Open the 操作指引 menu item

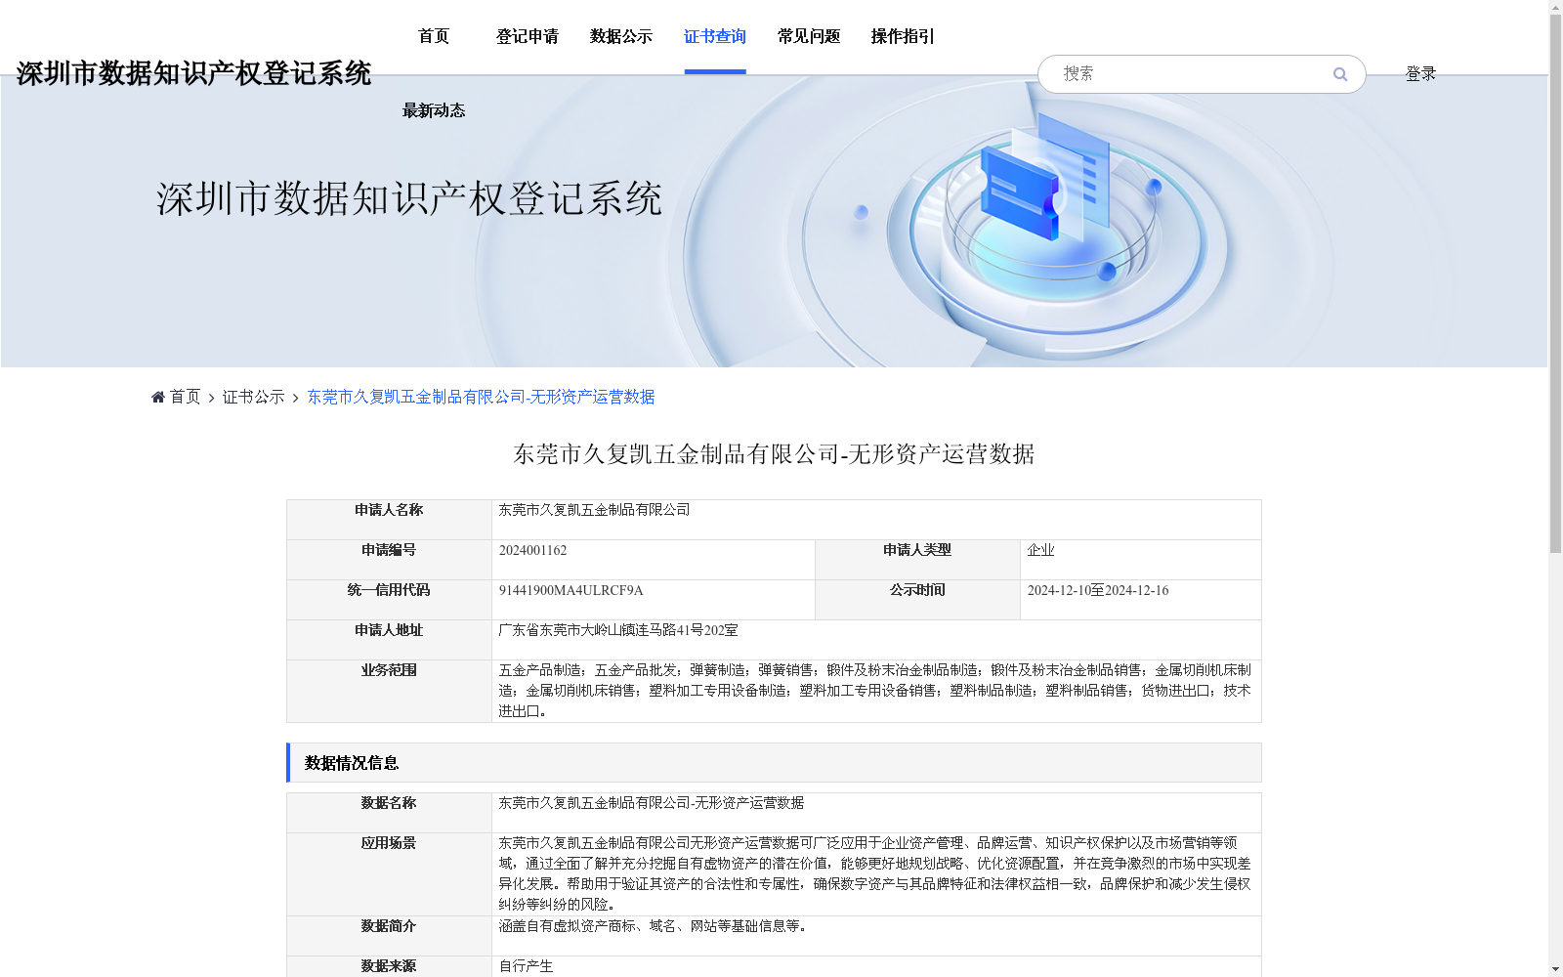pyautogui.click(x=903, y=36)
